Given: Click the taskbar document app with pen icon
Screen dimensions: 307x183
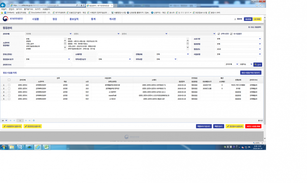Looking at the screenshot, I should [20, 147].
